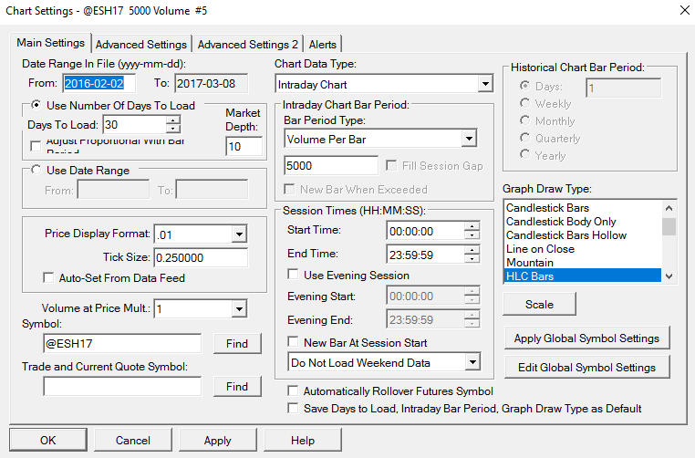Click the Trade and Current Quote Symbol field
This screenshot has height=458, width=695.
tap(122, 386)
